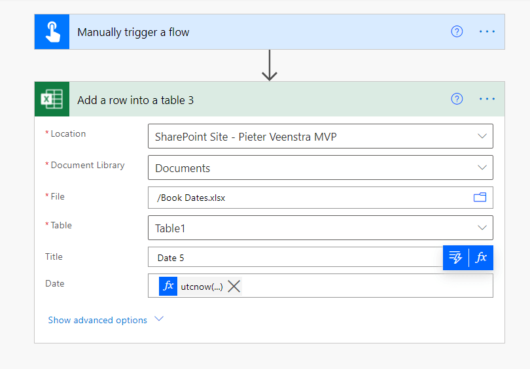Expand the Document Library dropdown
The image size is (530, 369).
482,167
